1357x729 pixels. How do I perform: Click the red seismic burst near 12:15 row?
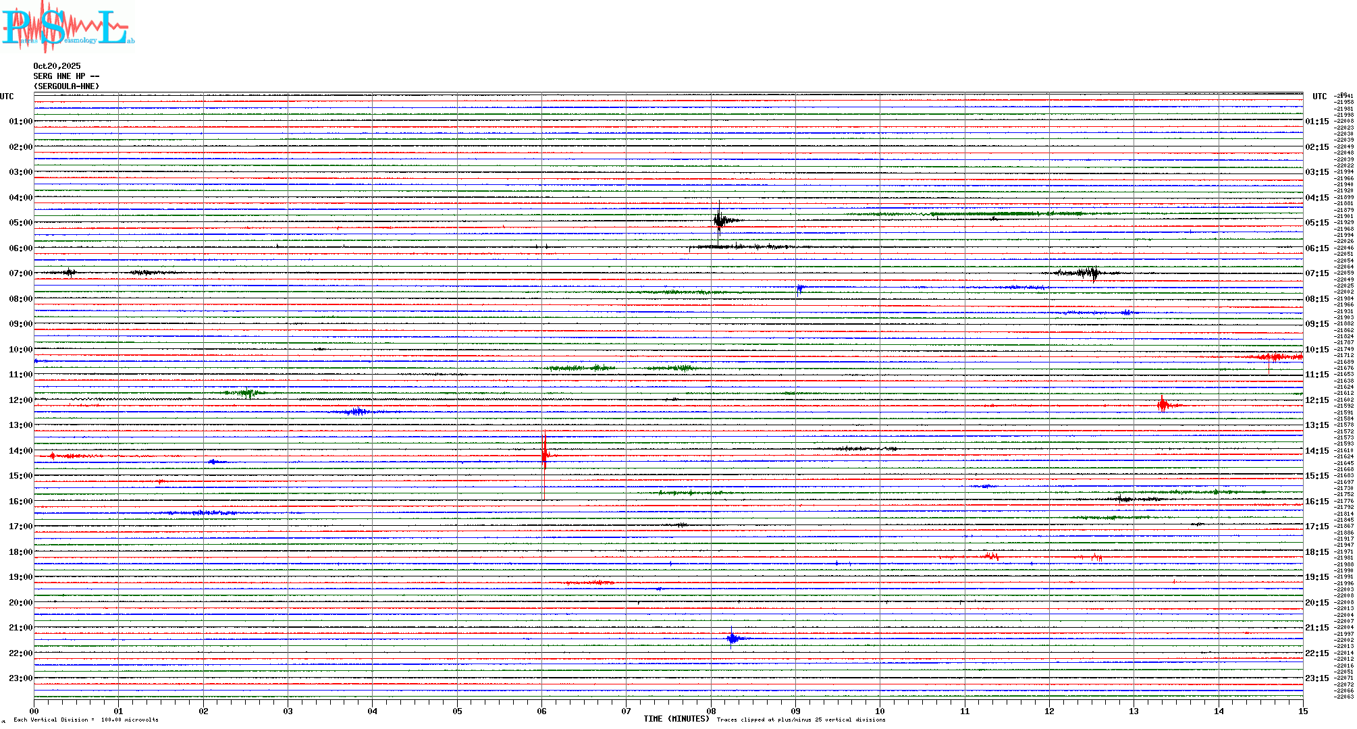pos(1163,405)
